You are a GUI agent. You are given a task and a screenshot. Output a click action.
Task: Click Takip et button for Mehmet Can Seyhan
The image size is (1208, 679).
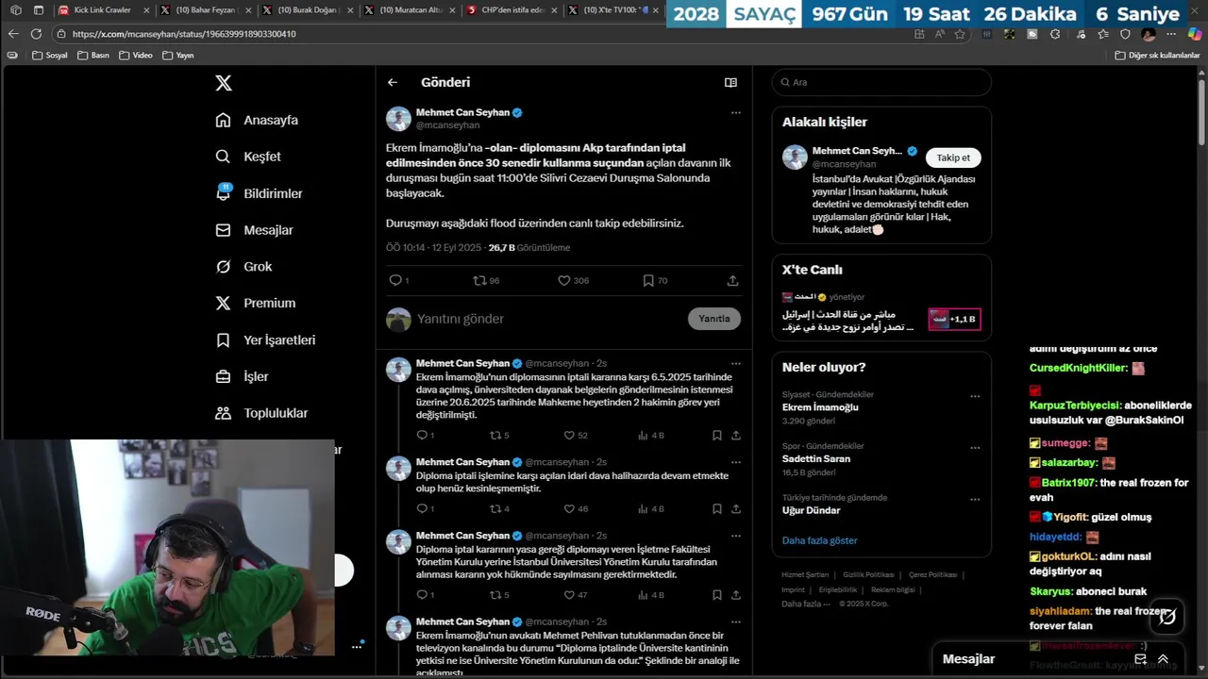[x=953, y=157]
